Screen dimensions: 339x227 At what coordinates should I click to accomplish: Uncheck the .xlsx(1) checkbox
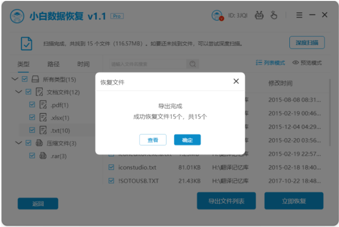[32, 118]
